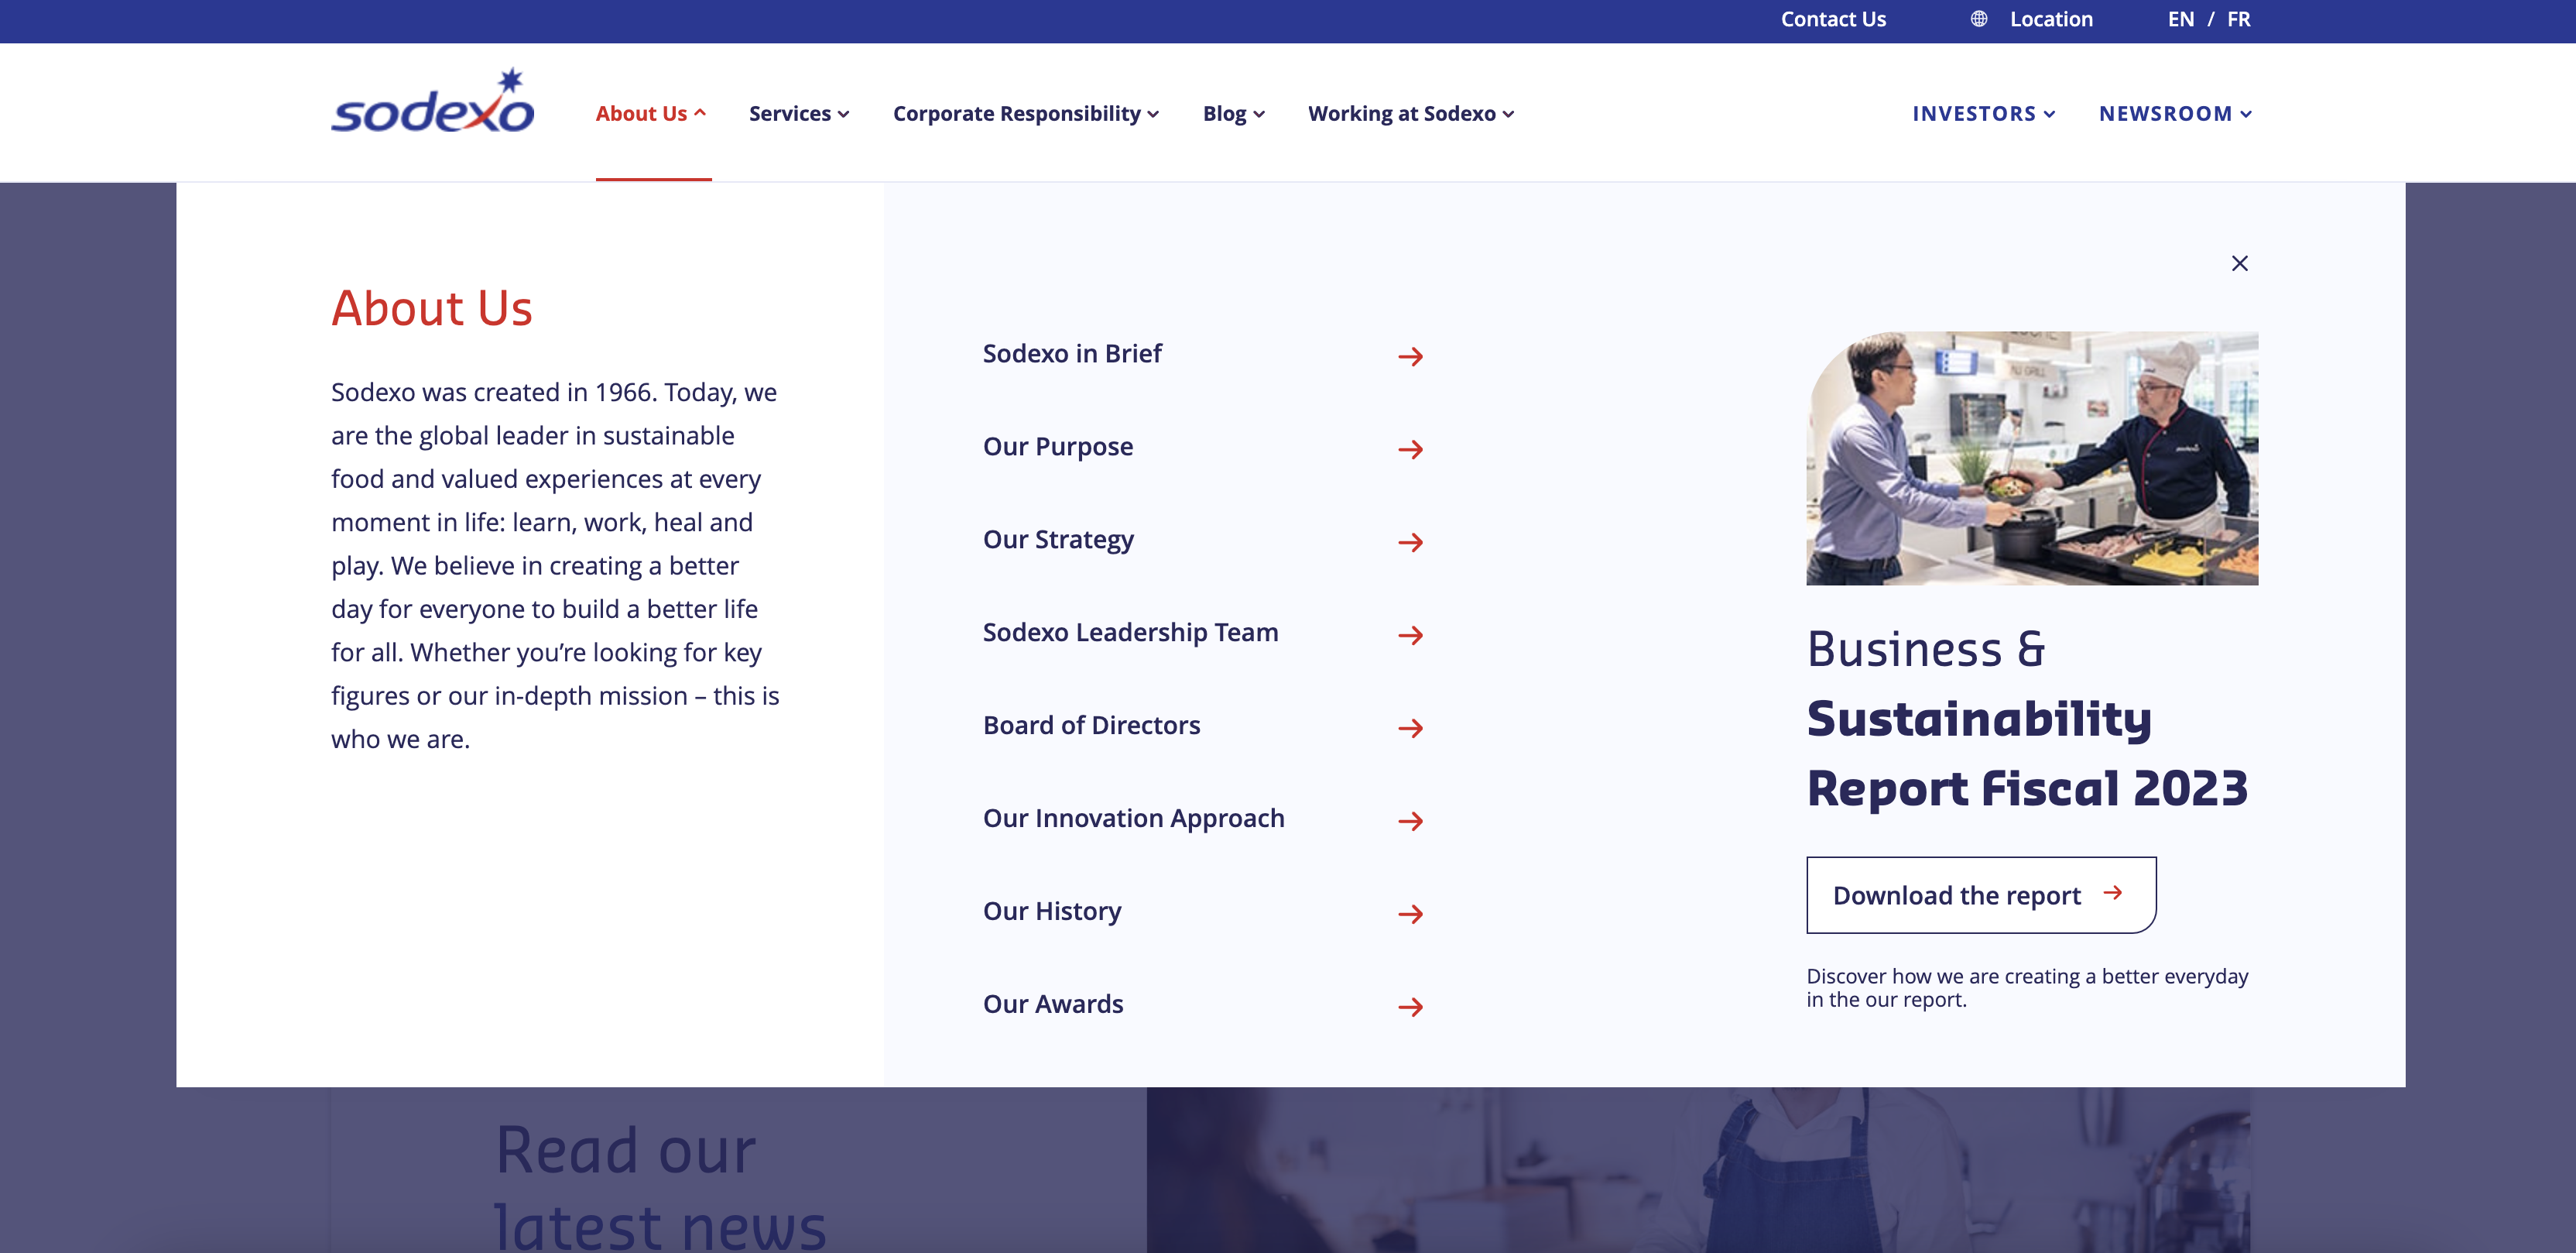Click the arrow next to Our History
This screenshot has width=2576, height=1253.
point(1410,914)
